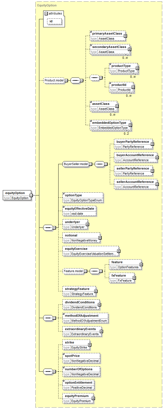Expand the equityPremium plus icon

93,398
